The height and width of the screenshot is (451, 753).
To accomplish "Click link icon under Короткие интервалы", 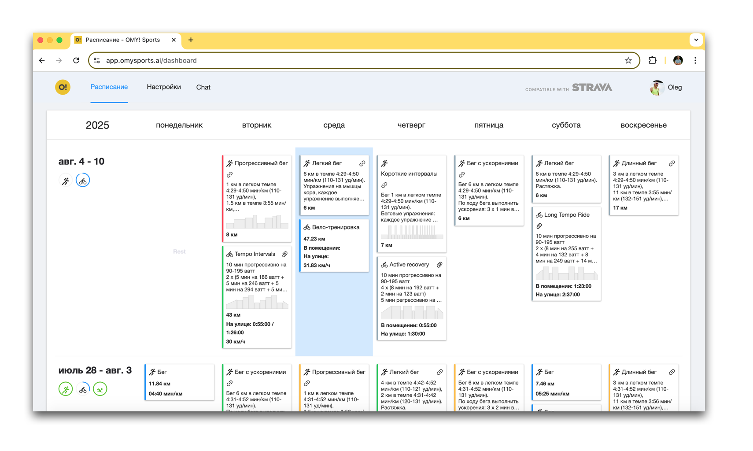I will (x=384, y=185).
